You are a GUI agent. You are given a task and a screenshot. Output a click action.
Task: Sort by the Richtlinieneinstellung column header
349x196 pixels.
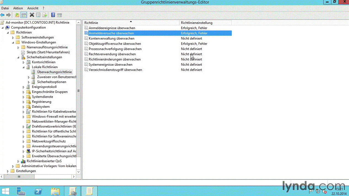tap(206, 23)
